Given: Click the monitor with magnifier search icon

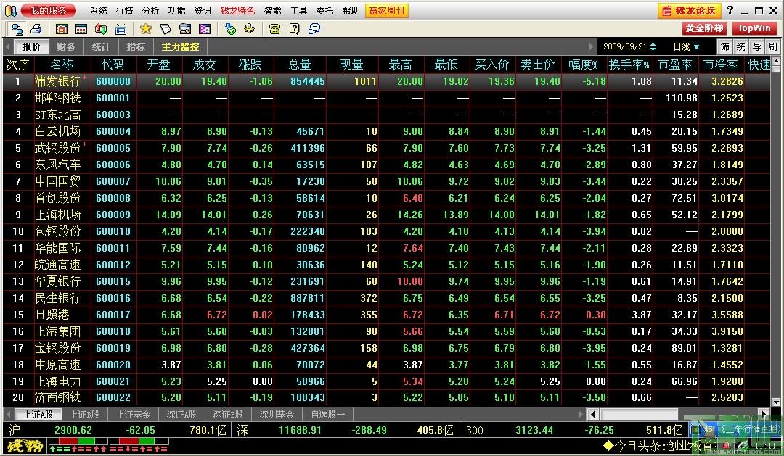Looking at the screenshot, I should [185, 29].
